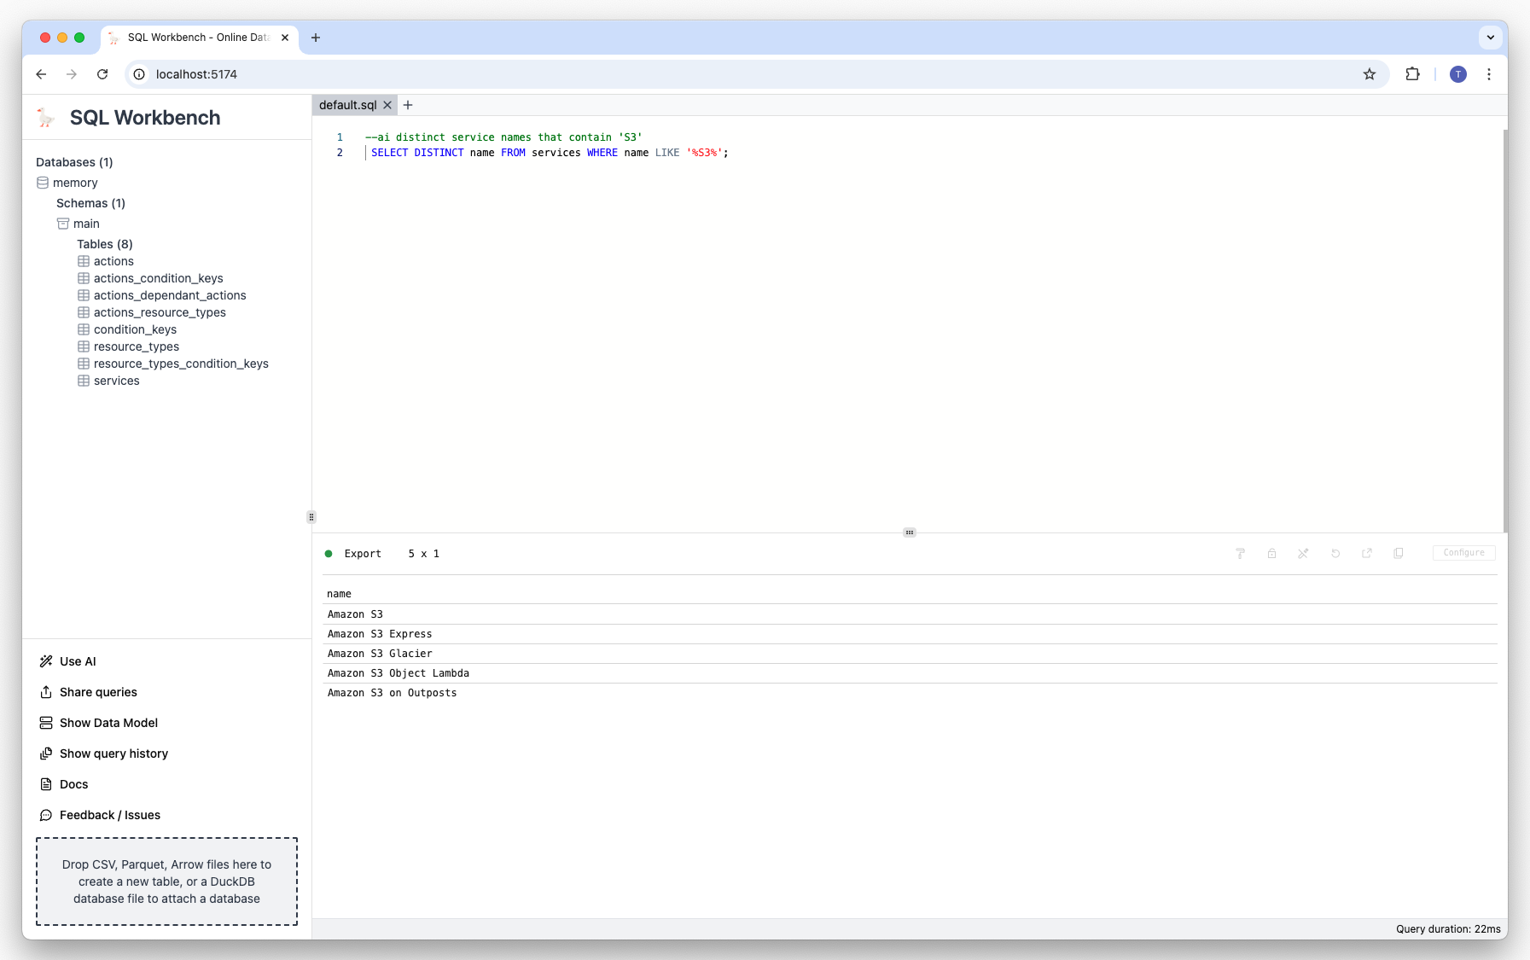
Task: Collapse the Tables (8) list
Action: pos(104,244)
